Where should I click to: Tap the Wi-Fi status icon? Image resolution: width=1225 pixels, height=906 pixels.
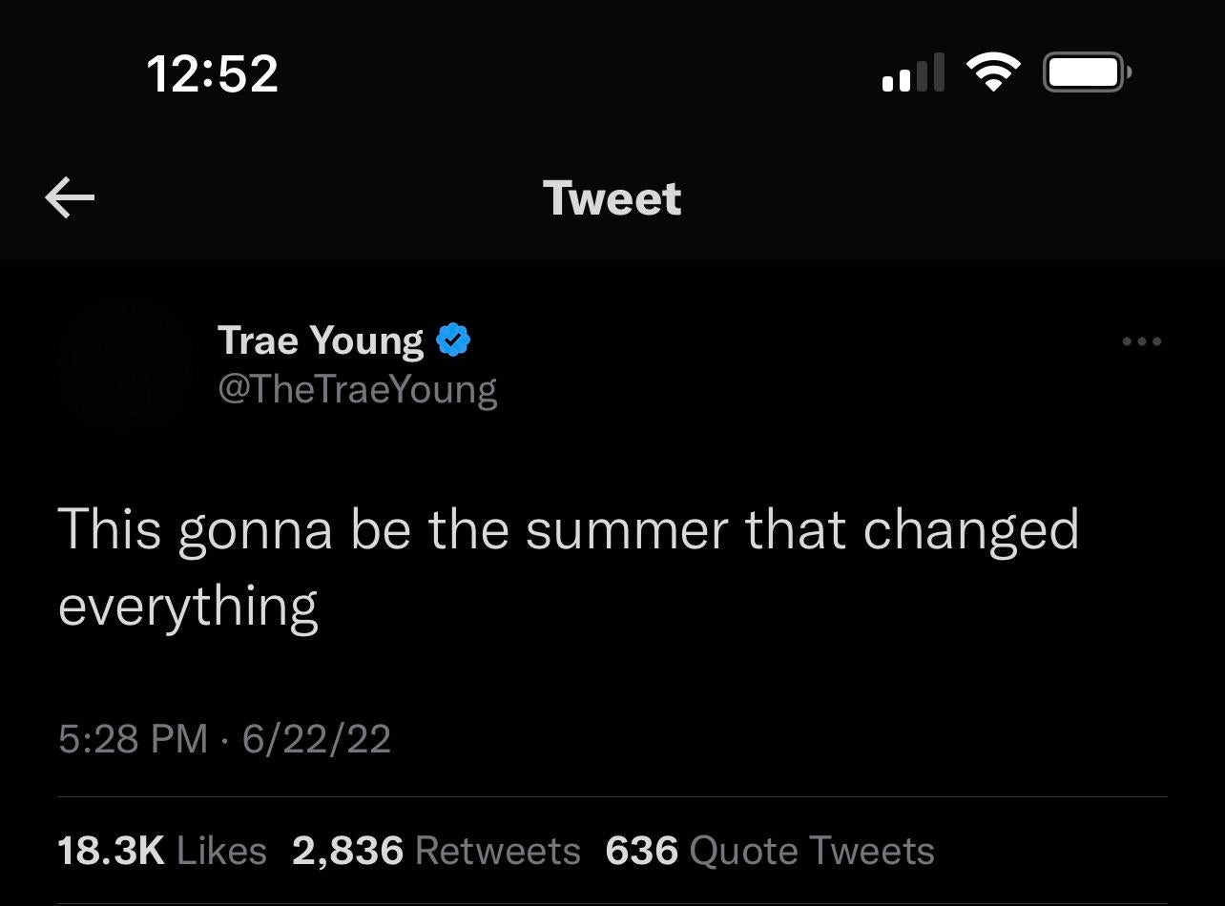[993, 72]
